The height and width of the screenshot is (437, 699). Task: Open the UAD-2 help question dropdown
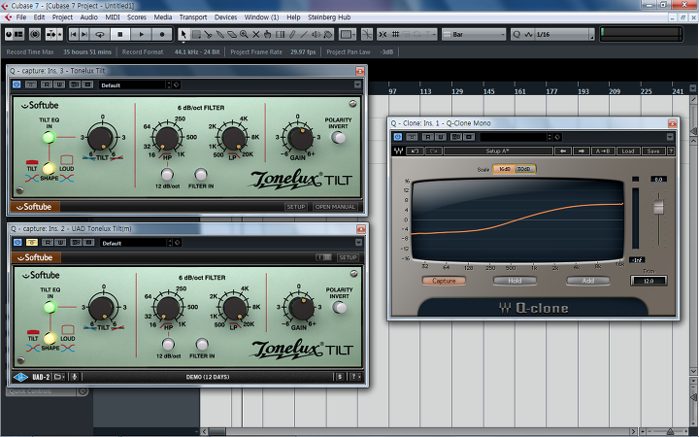coord(354,377)
